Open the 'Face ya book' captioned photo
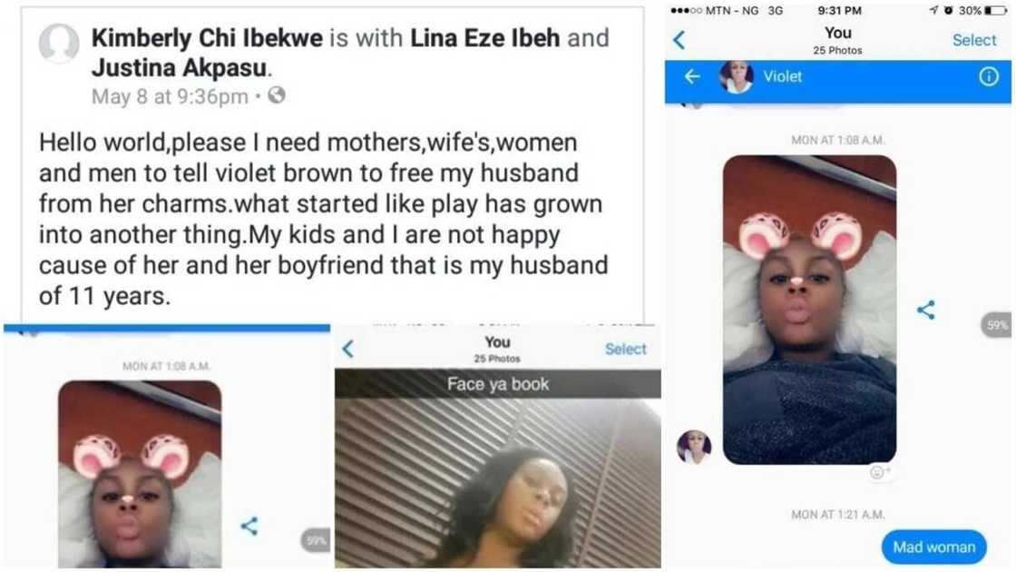The height and width of the screenshot is (572, 1016). [x=498, y=468]
